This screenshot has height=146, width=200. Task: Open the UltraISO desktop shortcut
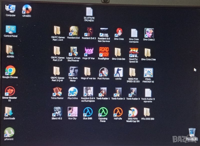[26, 9]
